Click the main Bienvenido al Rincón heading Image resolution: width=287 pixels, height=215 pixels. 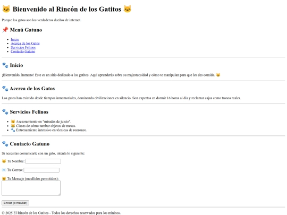pos(67,9)
